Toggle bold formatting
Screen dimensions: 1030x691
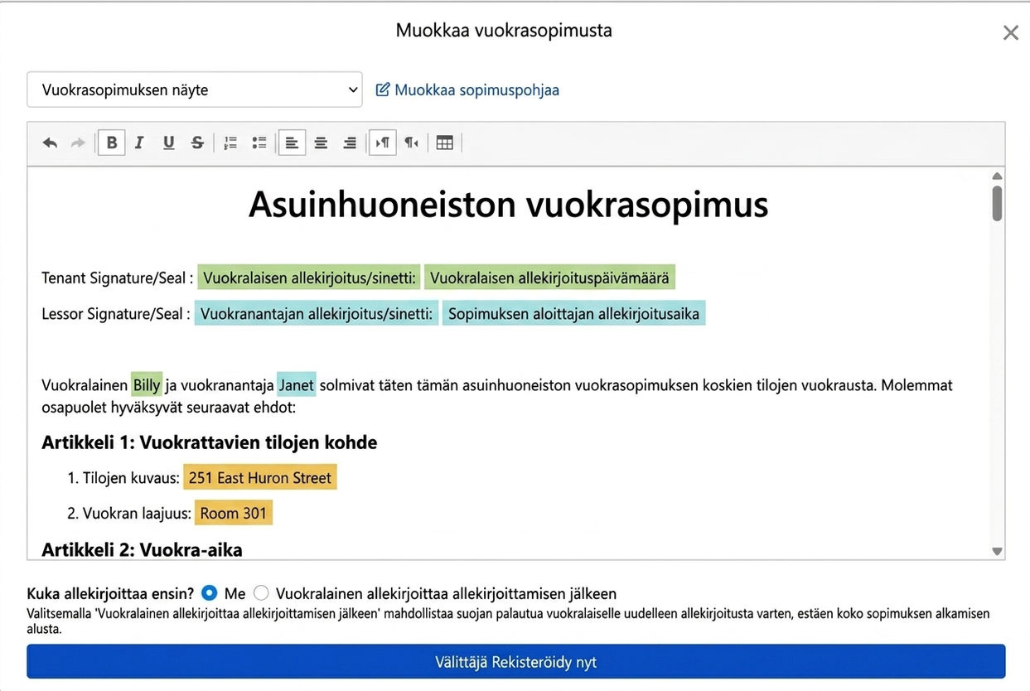point(112,143)
